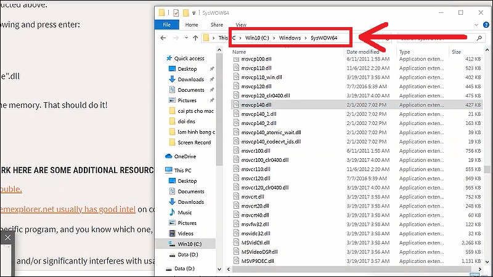Select msvidc32.dll file name
Screen dimensions: 493x277
tap(256, 233)
